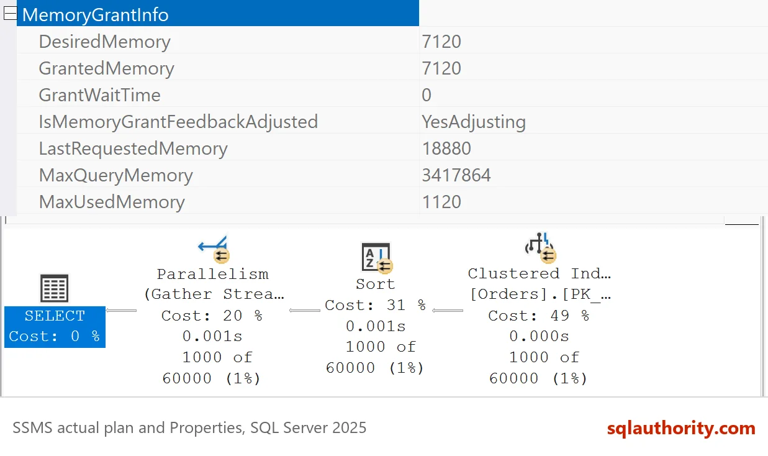The width and height of the screenshot is (768, 456).
Task: Select the IsMemoryGrantFeedbackAdjusted property name
Action: [178, 122]
